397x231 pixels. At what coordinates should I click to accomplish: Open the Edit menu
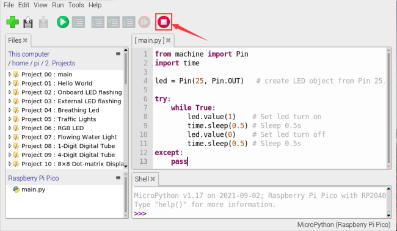[x=24, y=5]
